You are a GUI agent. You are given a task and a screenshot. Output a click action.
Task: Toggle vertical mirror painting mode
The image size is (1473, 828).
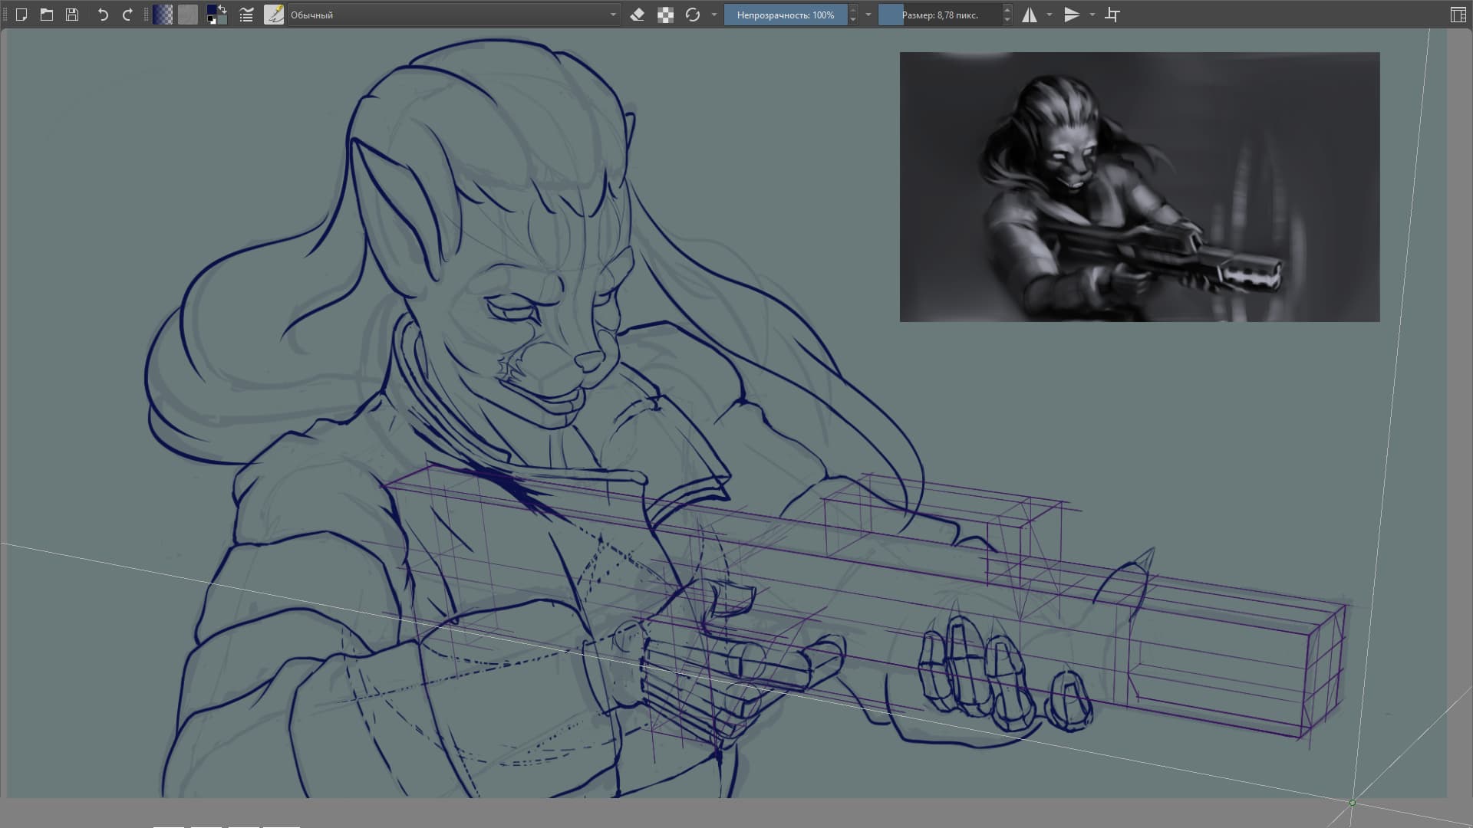pos(1072,15)
